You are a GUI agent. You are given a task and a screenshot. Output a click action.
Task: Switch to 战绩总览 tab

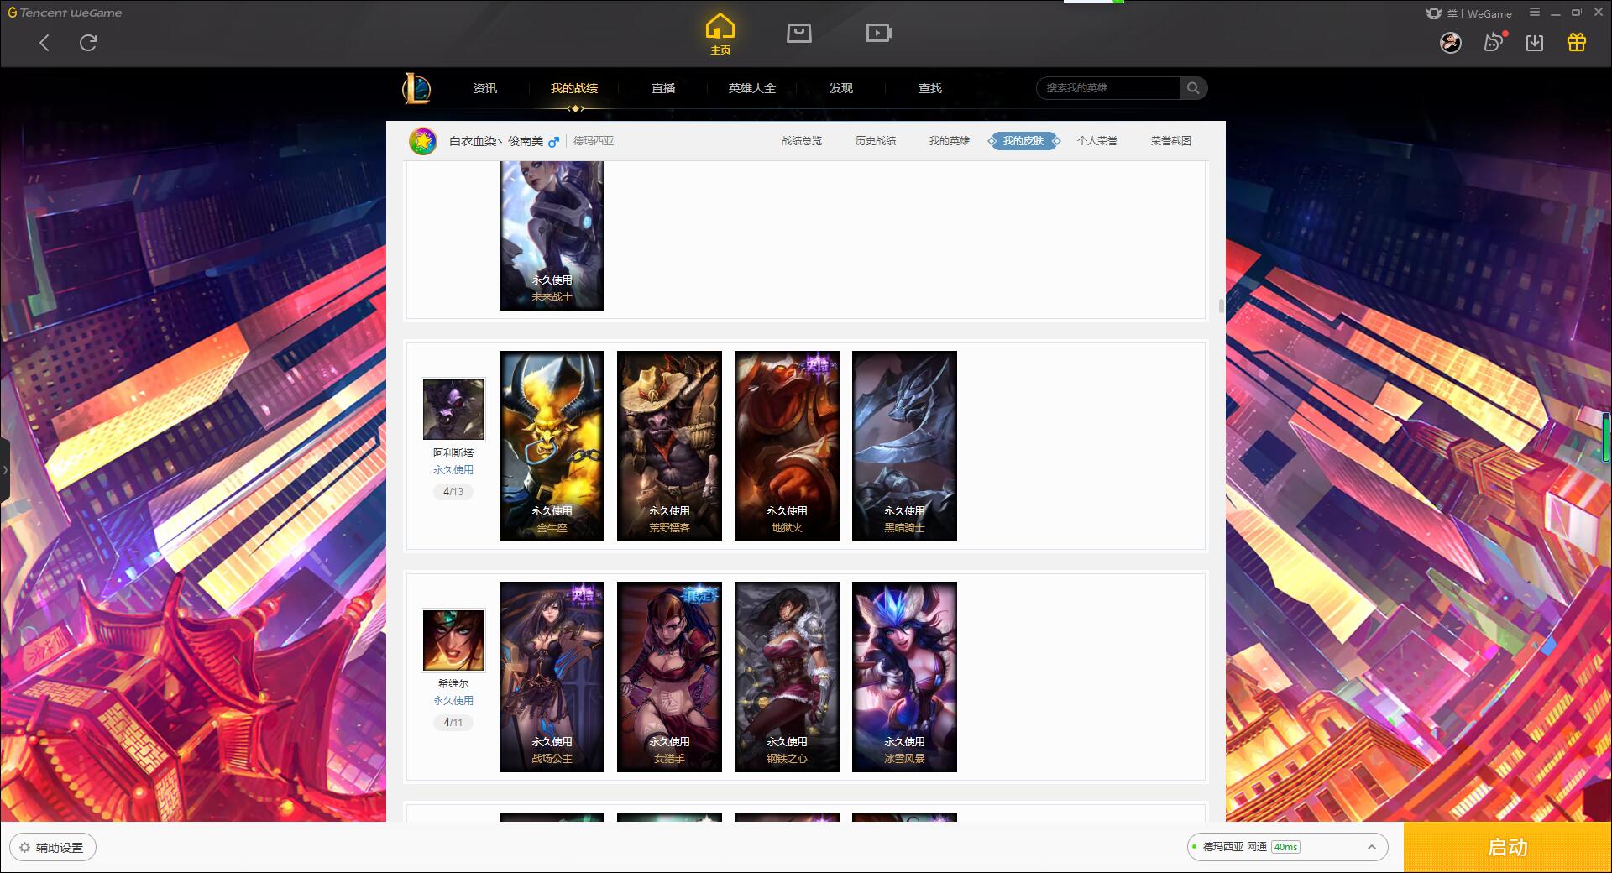(802, 141)
